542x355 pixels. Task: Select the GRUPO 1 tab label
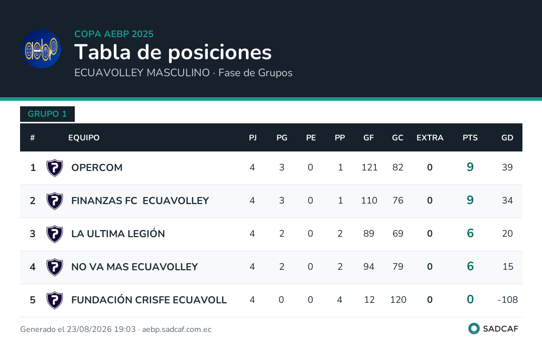[x=47, y=114]
